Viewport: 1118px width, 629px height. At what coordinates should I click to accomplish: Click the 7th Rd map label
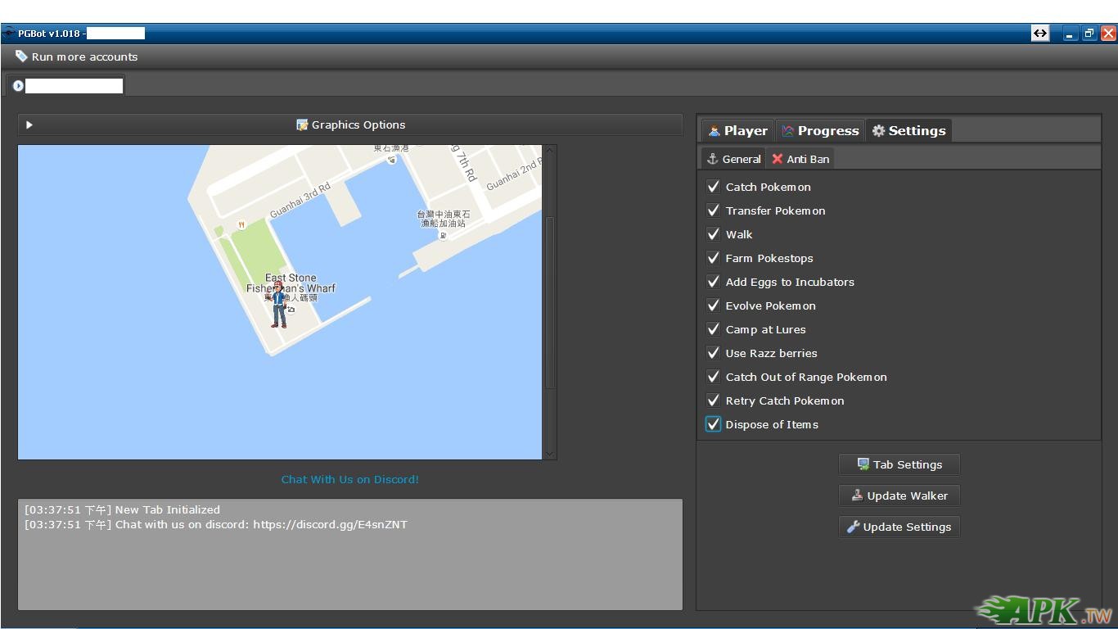point(463,165)
